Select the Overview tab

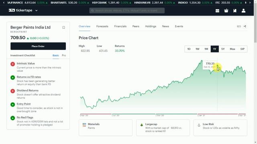85,26
